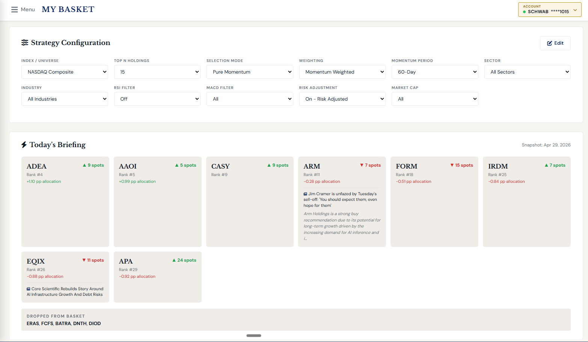Click the green up-arrow on the APA card
The image size is (588, 342).
pyautogui.click(x=174, y=260)
